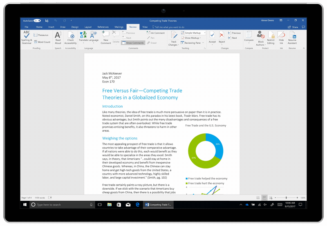327x226 pixels.
Task: Switch to the References tab
Action: click(103, 27)
